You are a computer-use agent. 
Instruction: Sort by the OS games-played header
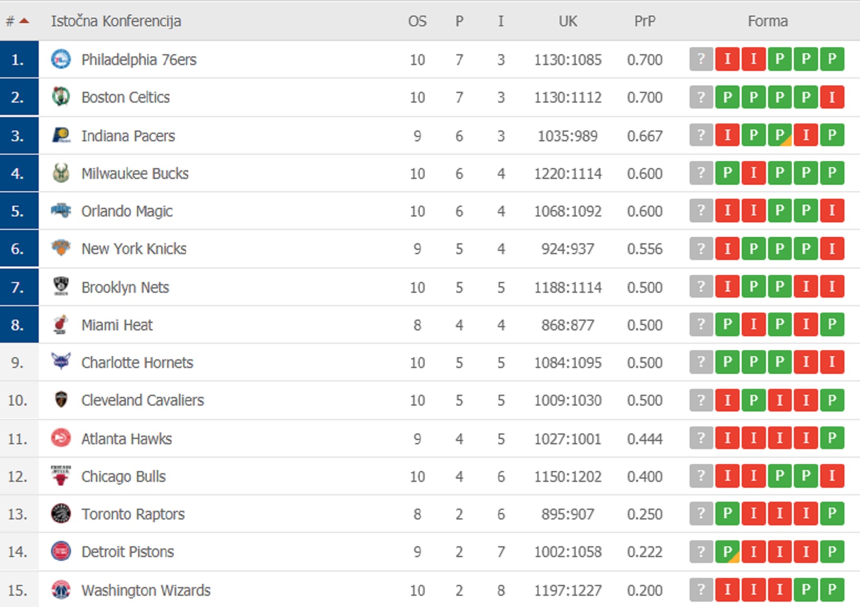(x=417, y=21)
